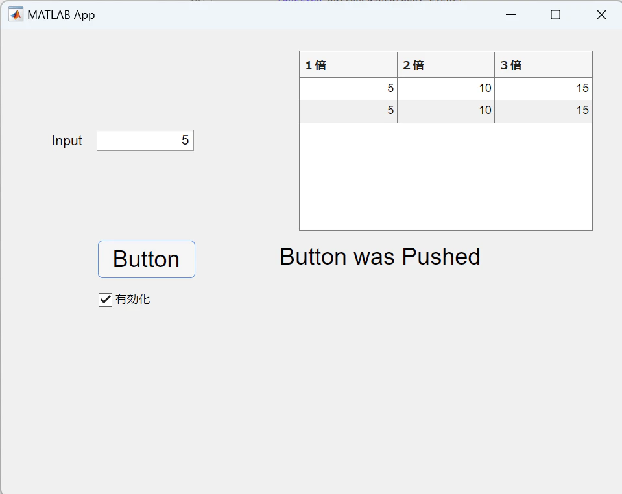The height and width of the screenshot is (494, 622).
Task: Click empty white area of the table
Action: tap(446, 176)
